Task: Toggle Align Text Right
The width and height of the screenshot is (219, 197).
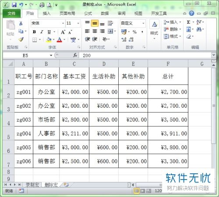Action: click(102, 31)
